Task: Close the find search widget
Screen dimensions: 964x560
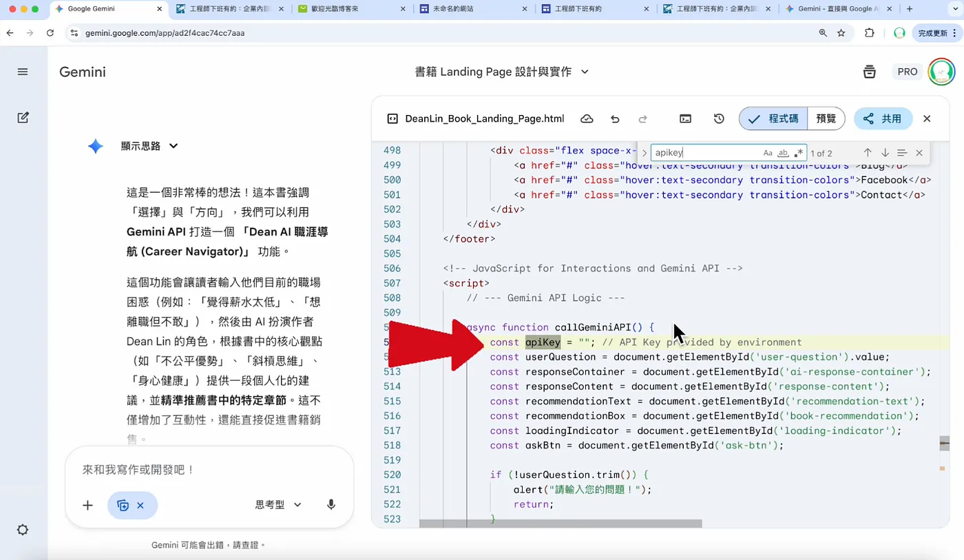Action: click(919, 153)
